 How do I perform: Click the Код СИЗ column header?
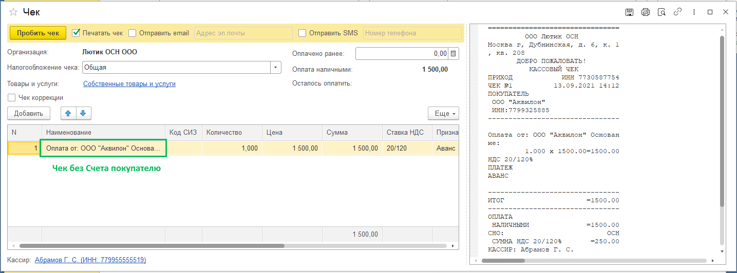point(183,132)
